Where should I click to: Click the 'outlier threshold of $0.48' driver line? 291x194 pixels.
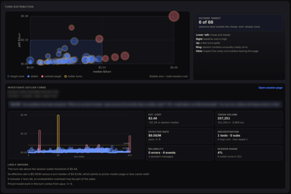click(x=43, y=169)
